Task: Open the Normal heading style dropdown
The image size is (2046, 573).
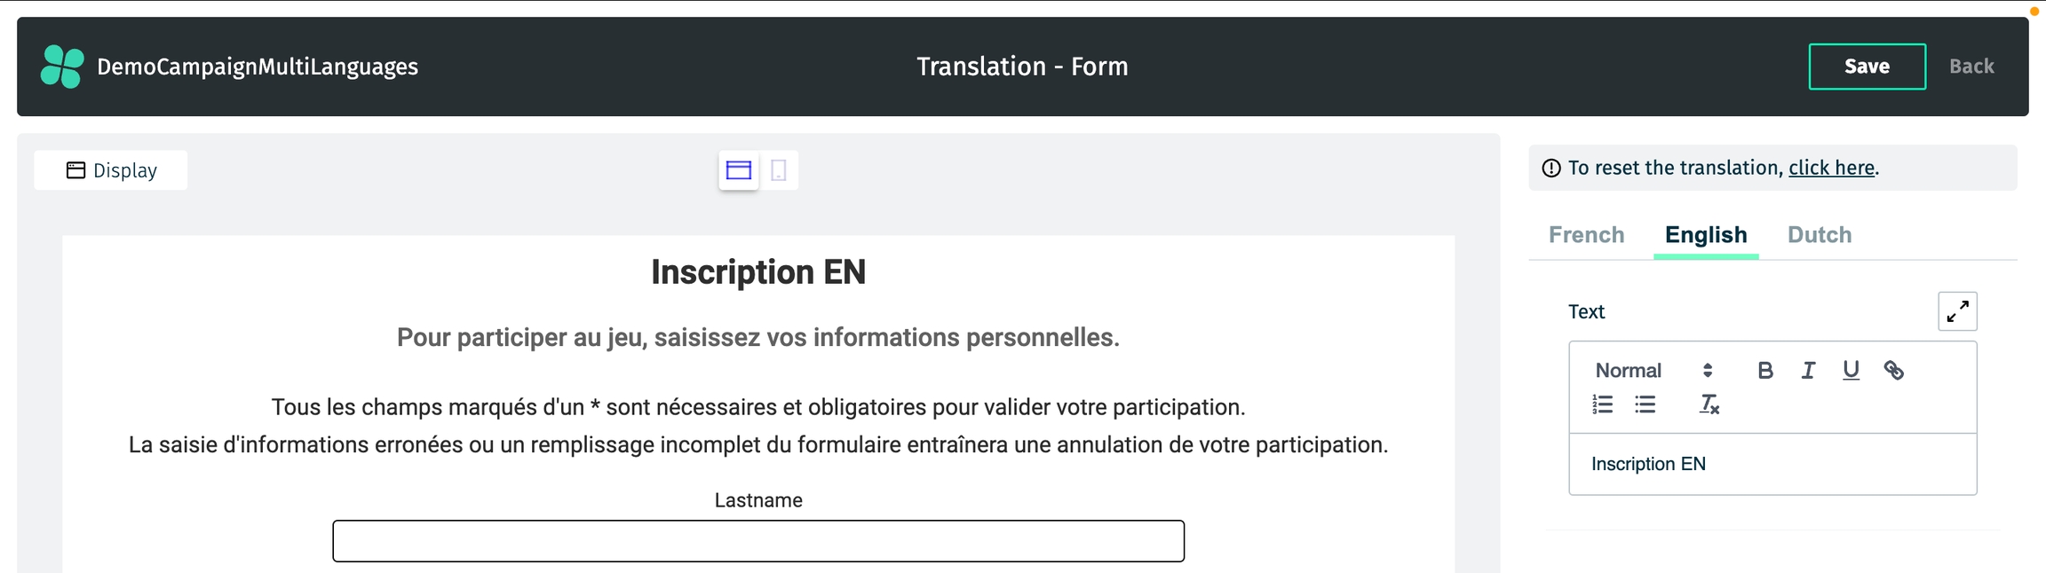Action: [1653, 371]
